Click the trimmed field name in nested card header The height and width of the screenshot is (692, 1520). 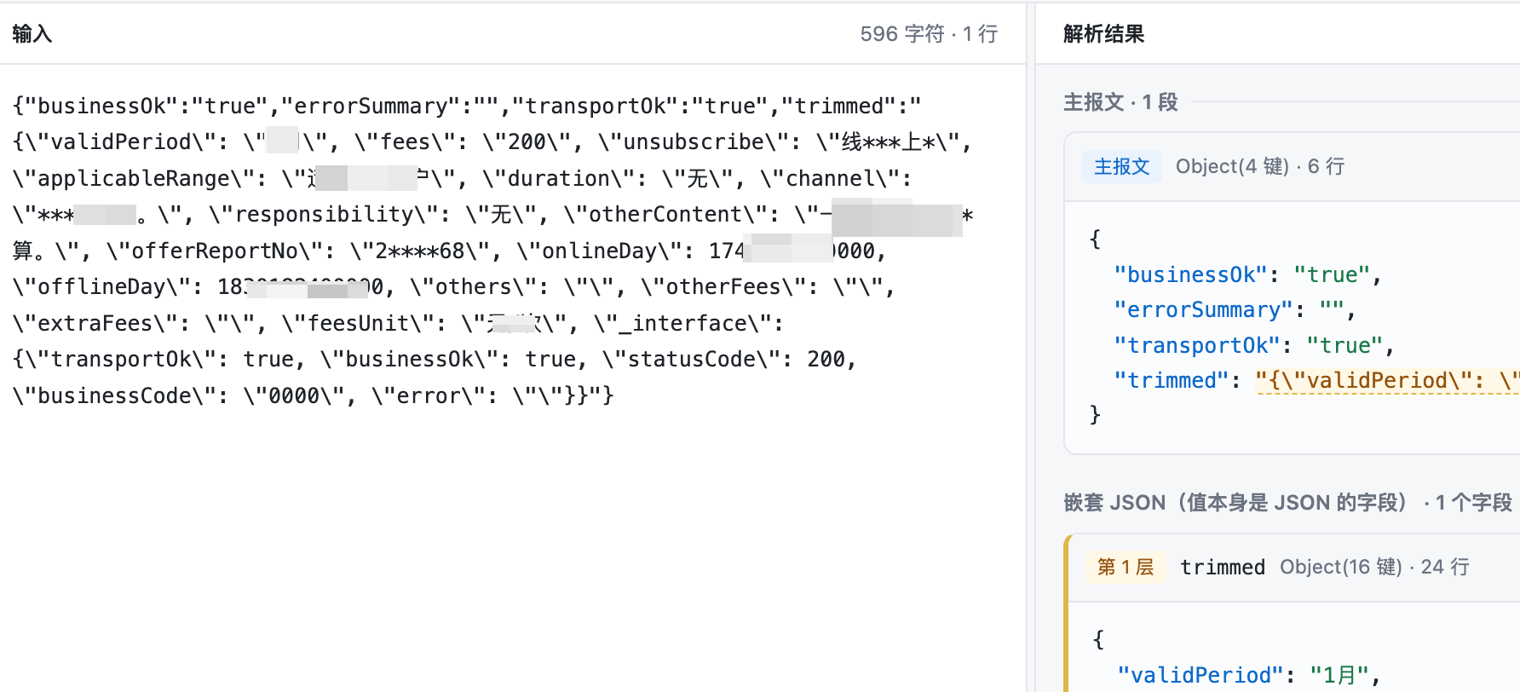coord(1223,567)
